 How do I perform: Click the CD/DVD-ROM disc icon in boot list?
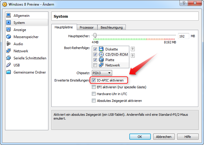[x=101, y=54]
